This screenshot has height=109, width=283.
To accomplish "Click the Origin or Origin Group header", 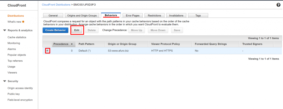I will 127,44.
